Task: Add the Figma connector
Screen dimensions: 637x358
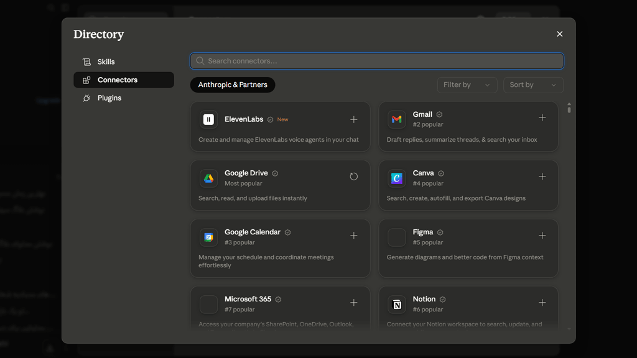Action: [x=542, y=236]
